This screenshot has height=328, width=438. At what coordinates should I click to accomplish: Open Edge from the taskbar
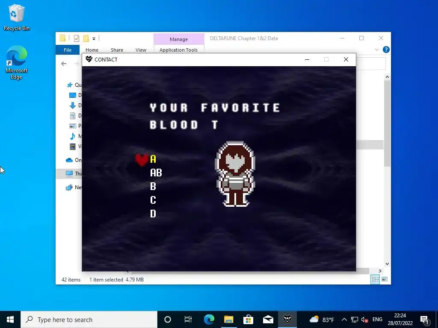point(209,319)
